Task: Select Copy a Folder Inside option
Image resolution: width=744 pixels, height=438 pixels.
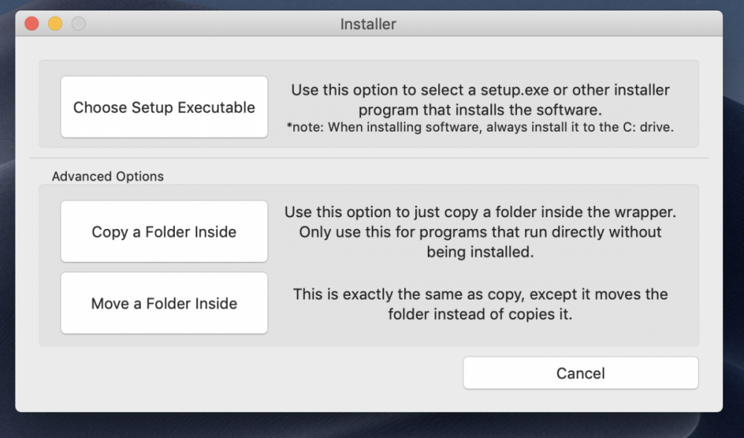Action: pyautogui.click(x=164, y=231)
